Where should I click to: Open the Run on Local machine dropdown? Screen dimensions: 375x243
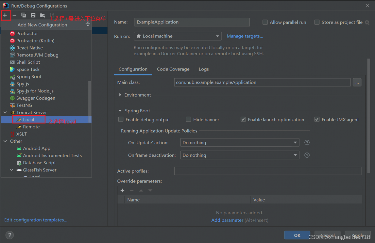click(x=178, y=36)
